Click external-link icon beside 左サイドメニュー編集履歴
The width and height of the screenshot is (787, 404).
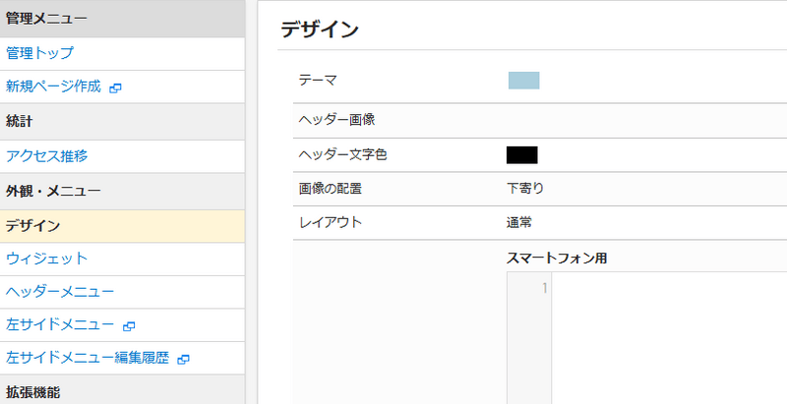(x=184, y=360)
